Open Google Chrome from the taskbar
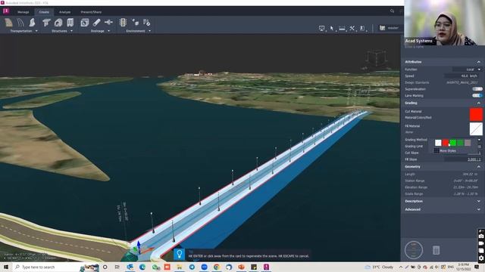 (x=217, y=267)
